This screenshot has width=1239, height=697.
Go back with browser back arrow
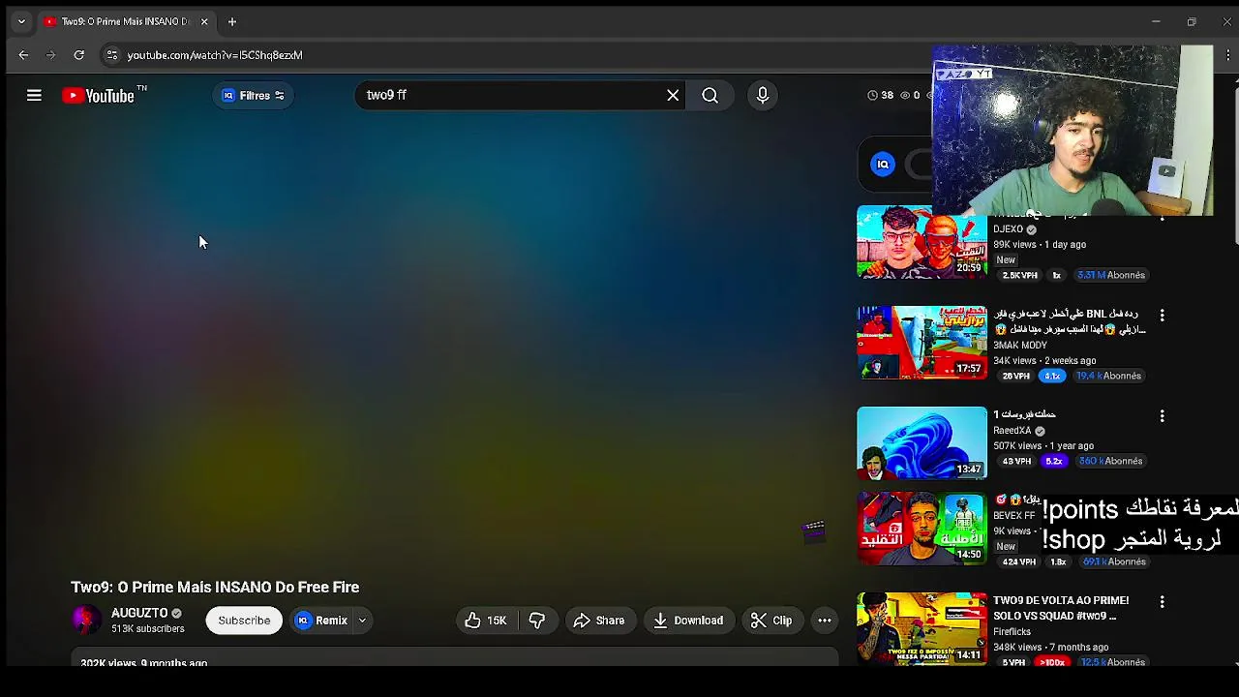point(24,55)
